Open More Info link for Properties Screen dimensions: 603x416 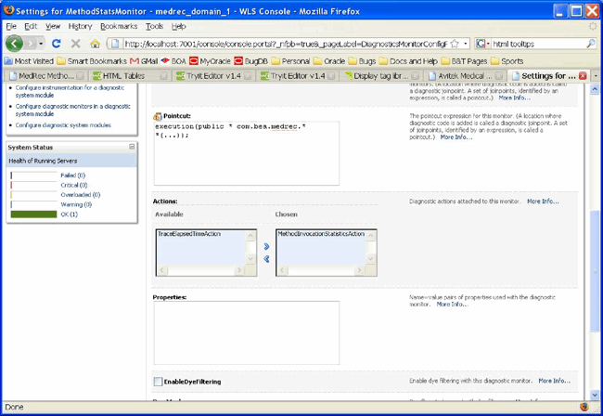pos(453,304)
